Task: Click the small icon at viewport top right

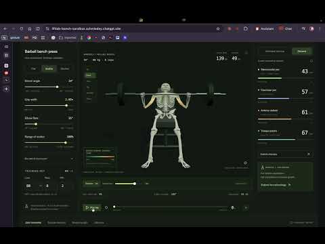Action: click(x=246, y=52)
